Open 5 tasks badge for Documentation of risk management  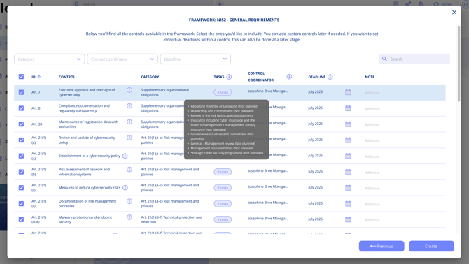[223, 204]
